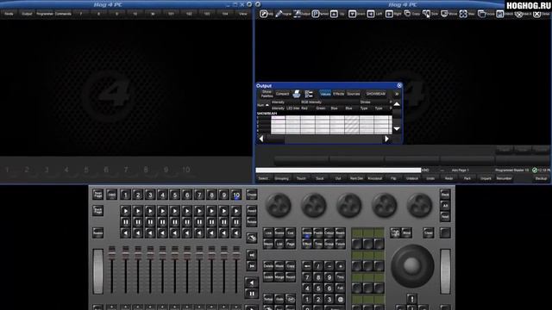Image resolution: width=552 pixels, height=310 pixels.
Task: Click play button above fader 1
Action: coord(126,211)
